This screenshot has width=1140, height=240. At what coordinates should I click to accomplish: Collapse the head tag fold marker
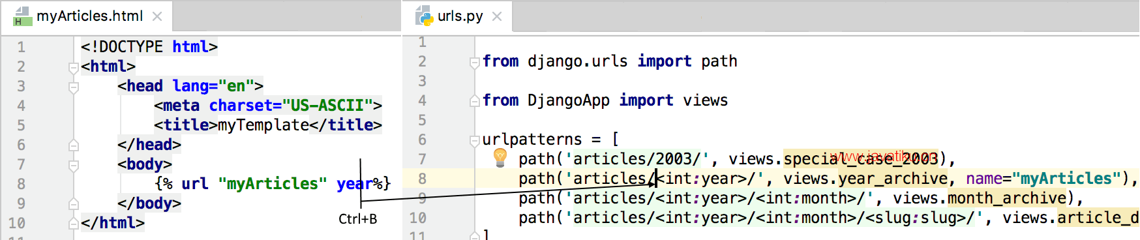[74, 87]
